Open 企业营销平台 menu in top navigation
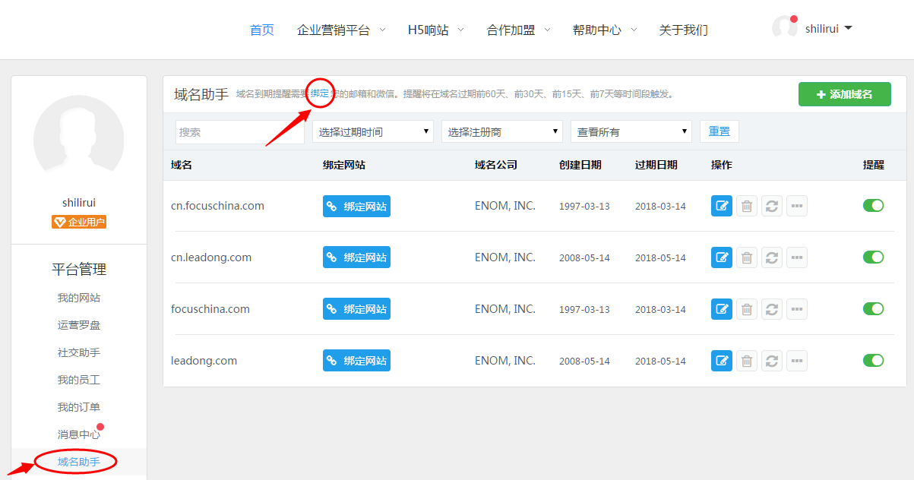914x480 pixels. coord(340,30)
